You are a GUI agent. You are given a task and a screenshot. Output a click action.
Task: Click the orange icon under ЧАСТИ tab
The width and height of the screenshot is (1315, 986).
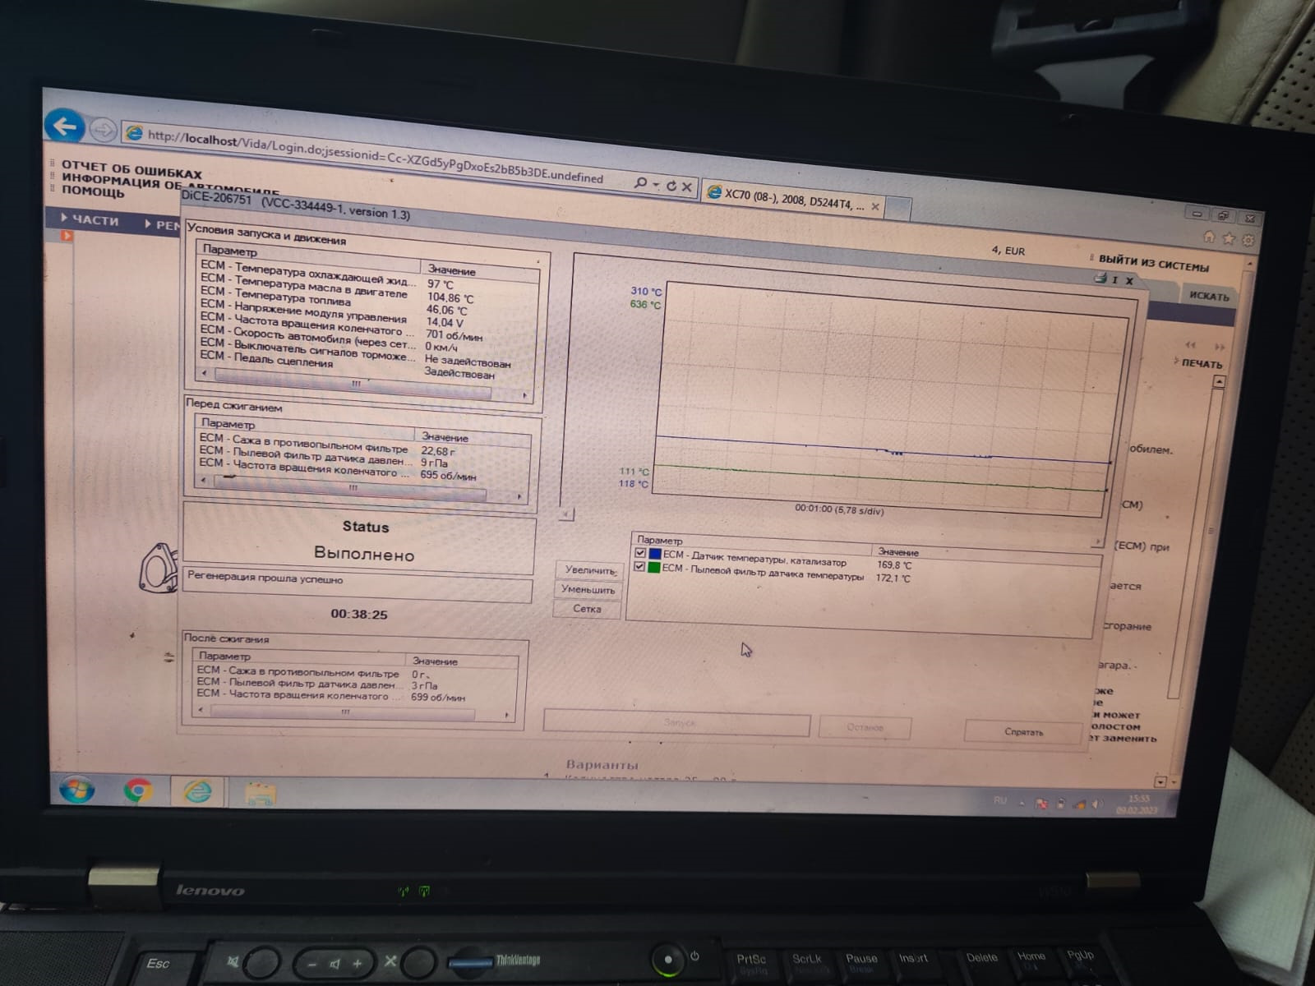pyautogui.click(x=67, y=236)
